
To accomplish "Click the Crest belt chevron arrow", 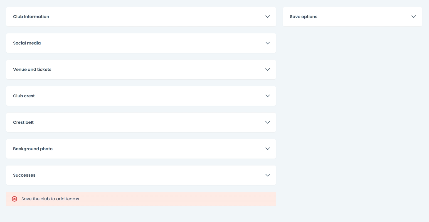I will 267,122.
